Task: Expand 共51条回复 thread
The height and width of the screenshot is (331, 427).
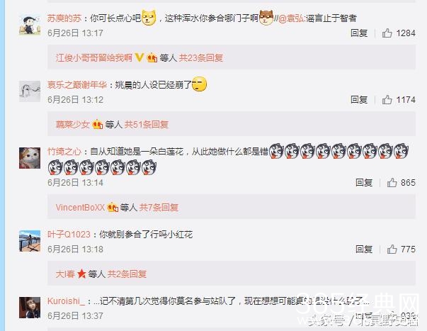Action: [147, 125]
